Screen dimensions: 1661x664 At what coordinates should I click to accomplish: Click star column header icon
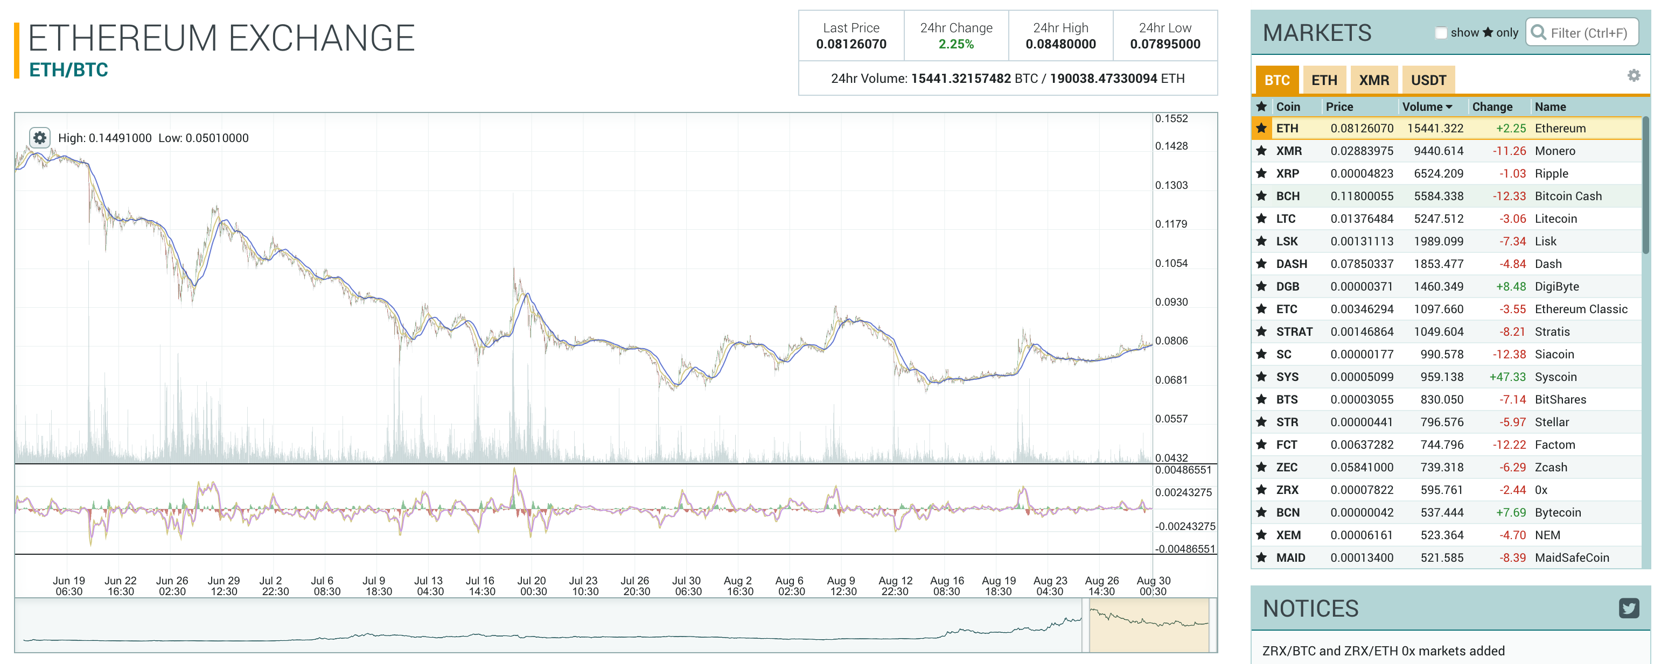[1261, 106]
